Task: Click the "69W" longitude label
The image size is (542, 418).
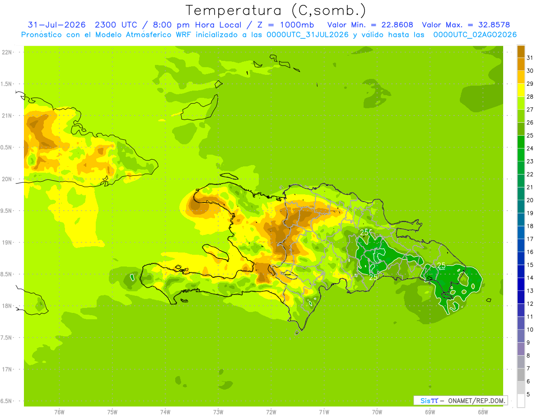Action: coord(430,412)
